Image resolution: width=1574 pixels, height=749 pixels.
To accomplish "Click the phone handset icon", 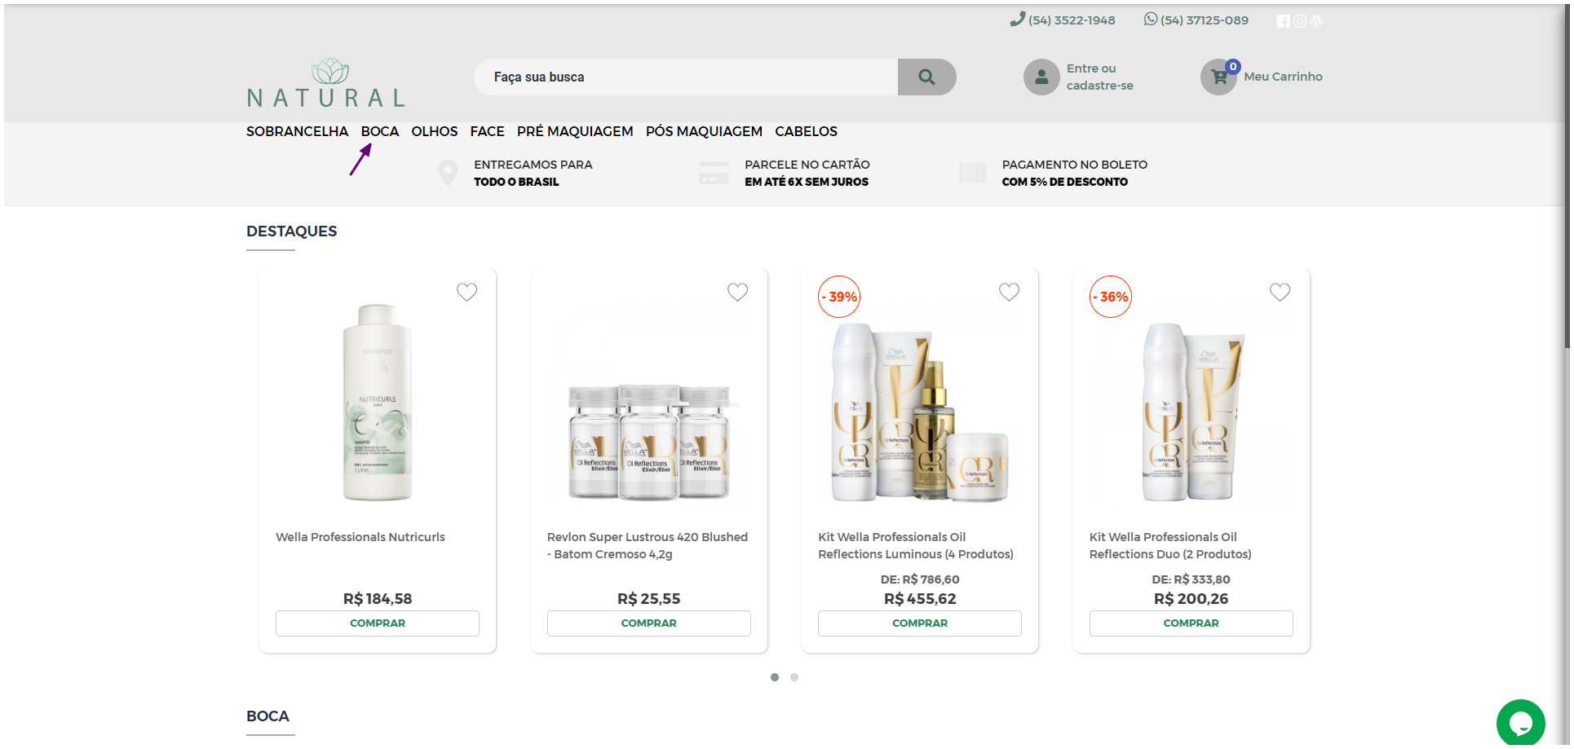I will (x=1017, y=19).
